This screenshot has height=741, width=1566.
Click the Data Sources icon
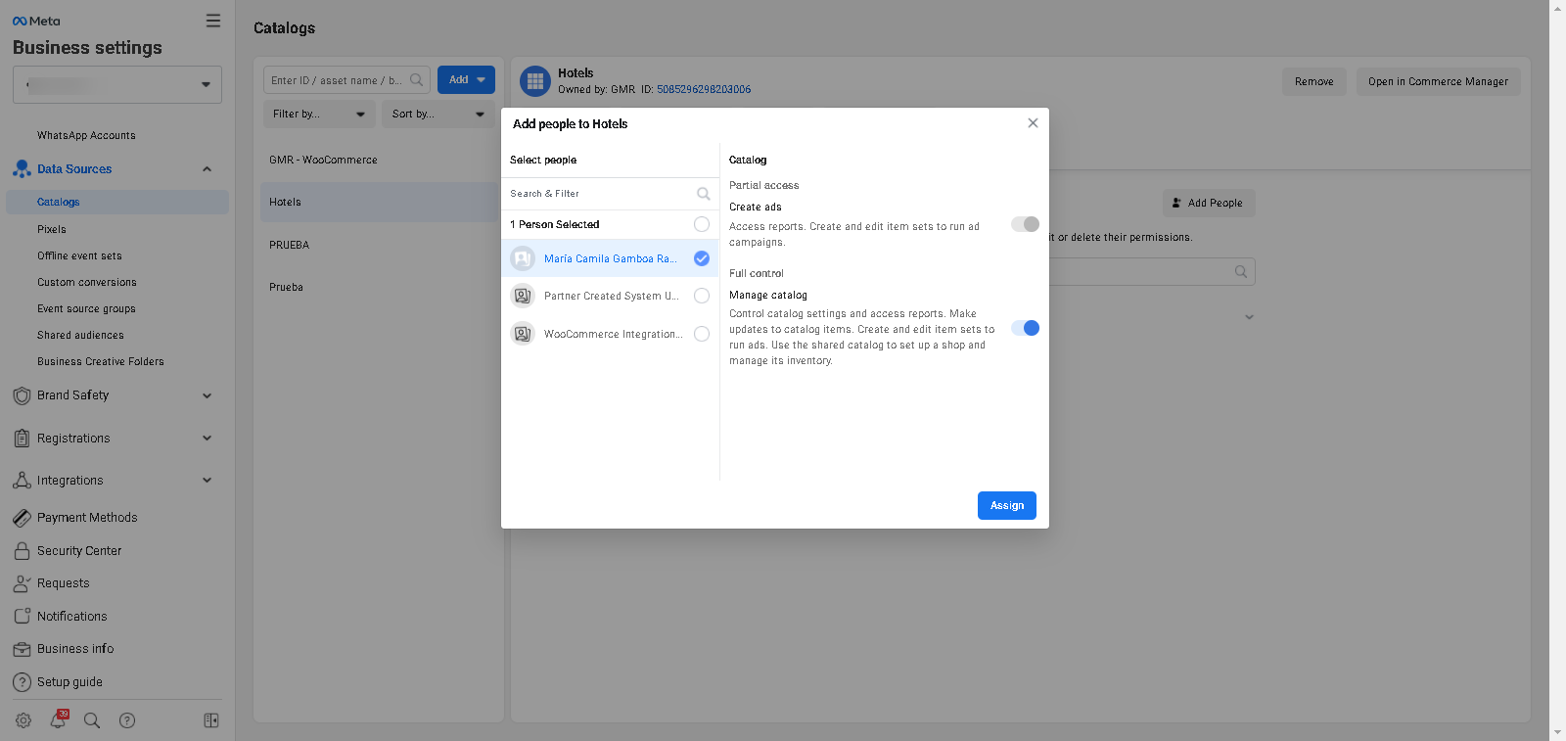pyautogui.click(x=22, y=169)
